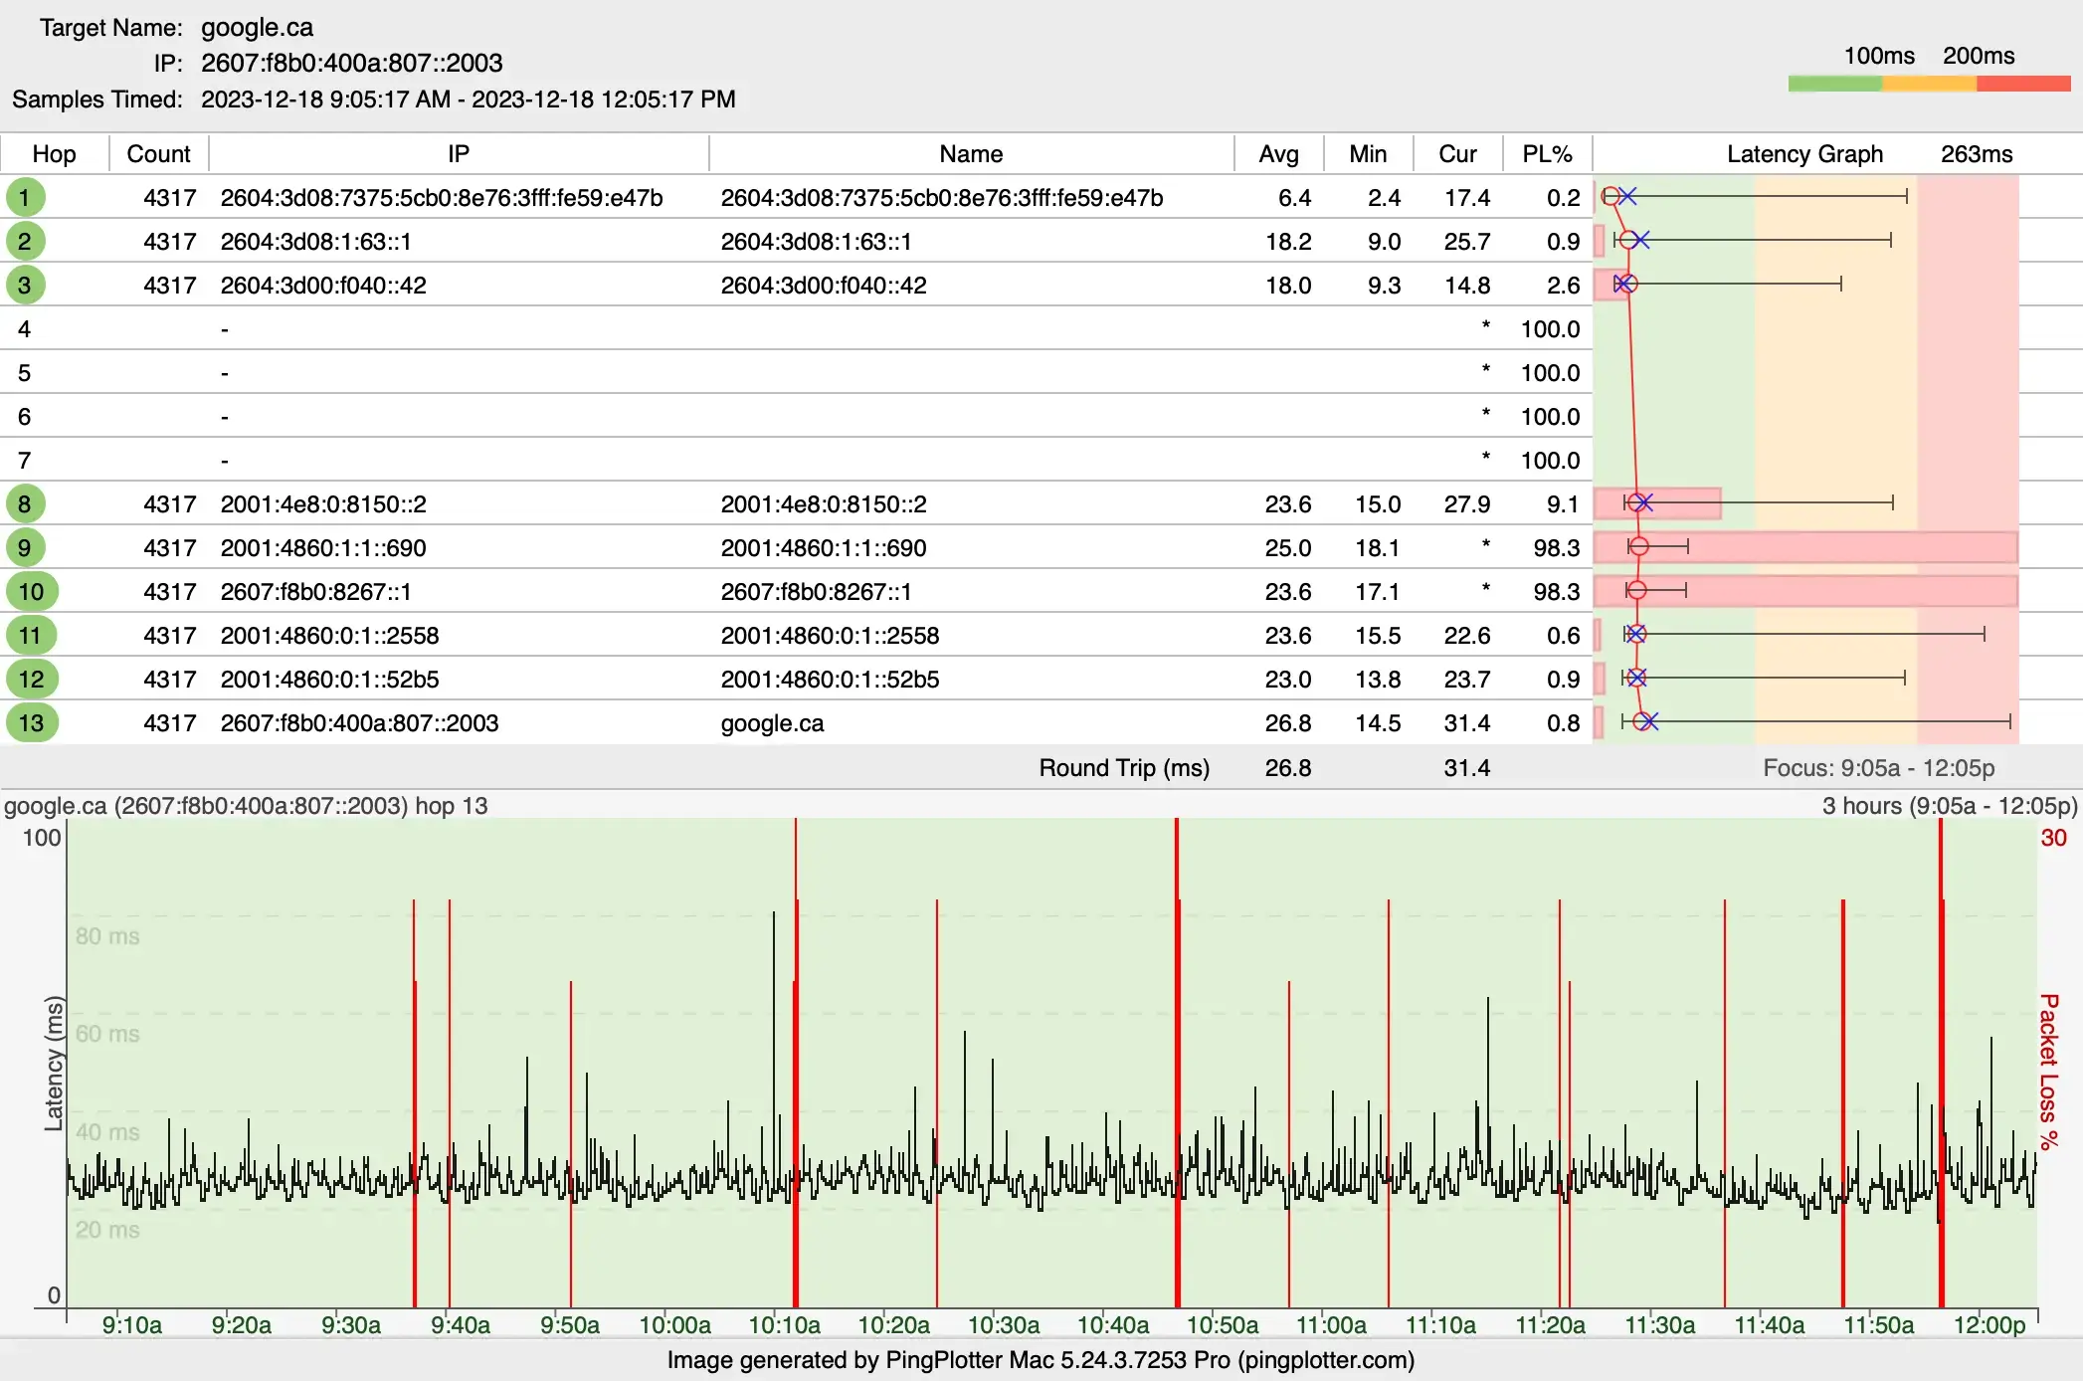Click the Avg column header

1279,154
